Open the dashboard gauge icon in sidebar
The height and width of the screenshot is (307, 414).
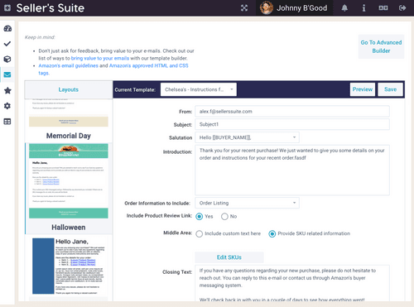(x=7, y=28)
